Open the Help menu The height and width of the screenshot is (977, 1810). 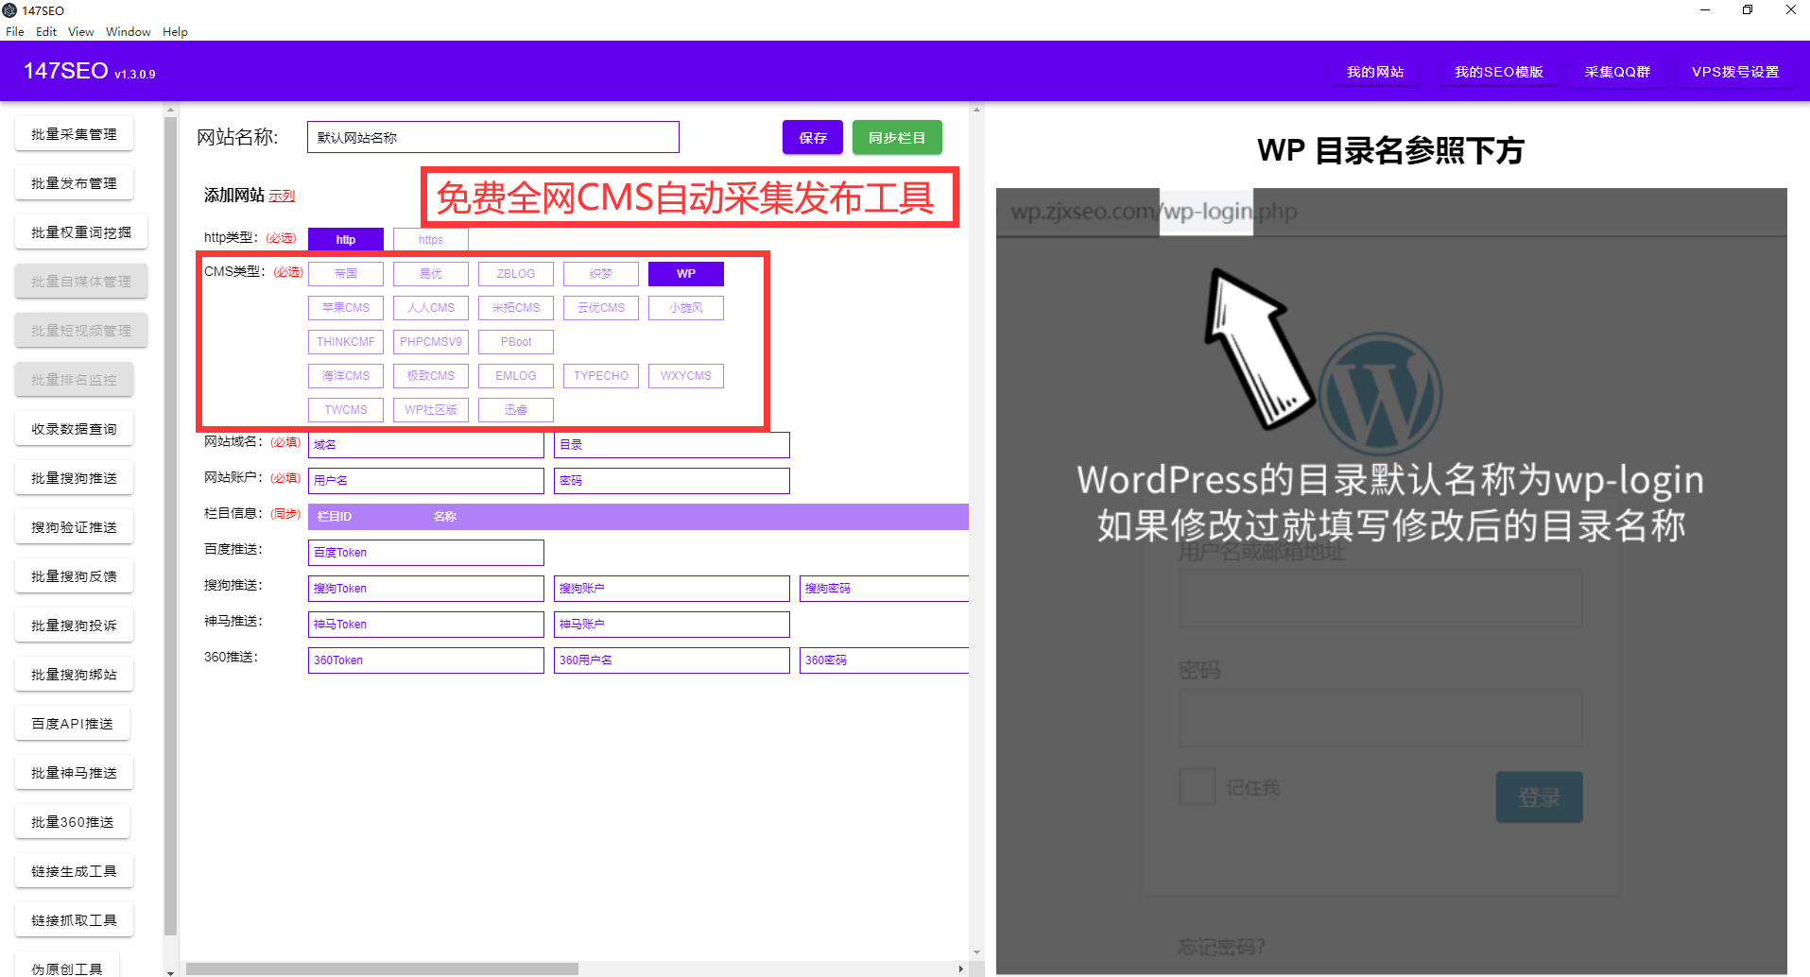pyautogui.click(x=175, y=31)
